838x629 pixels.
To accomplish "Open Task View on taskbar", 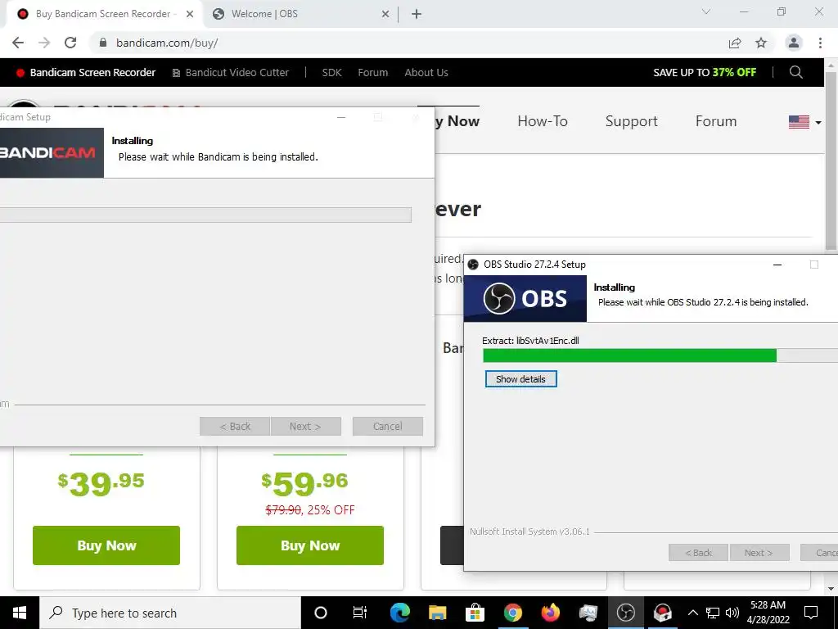I will pyautogui.click(x=360, y=613).
